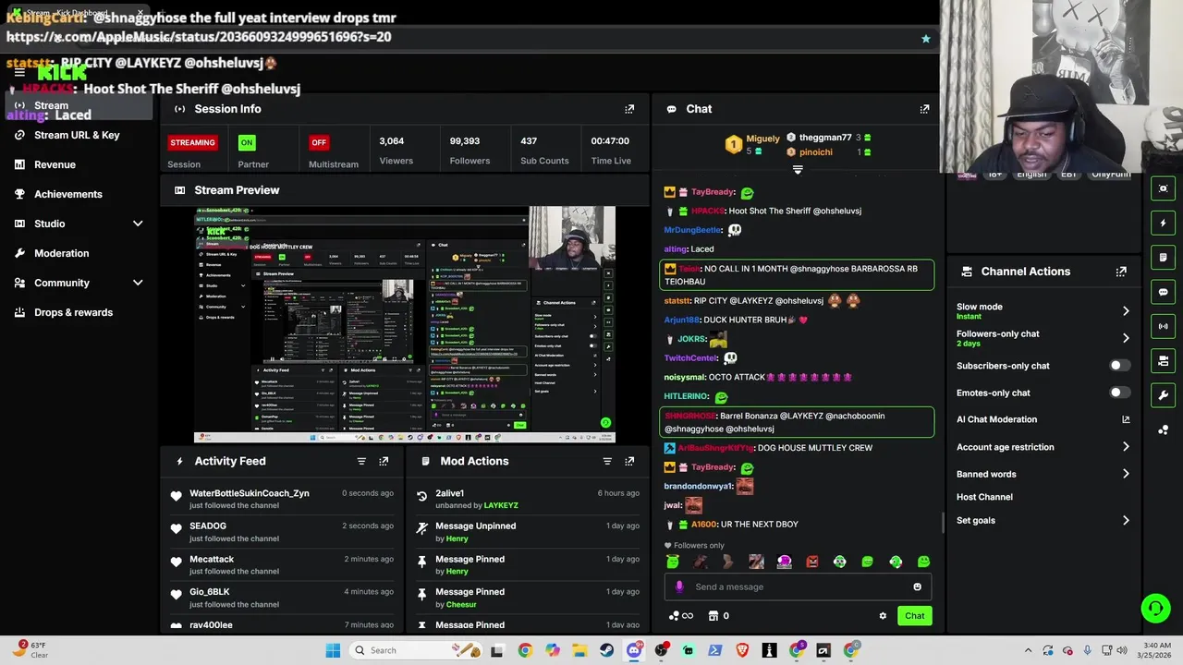Click the bookmark star in address bar
The image size is (1183, 665).
point(926,39)
